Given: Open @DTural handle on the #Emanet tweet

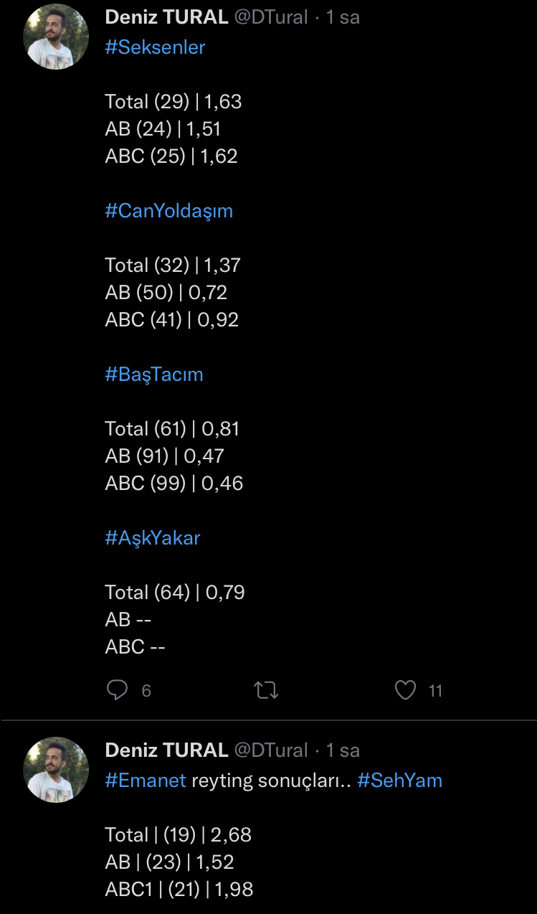Looking at the screenshot, I should tap(271, 750).
